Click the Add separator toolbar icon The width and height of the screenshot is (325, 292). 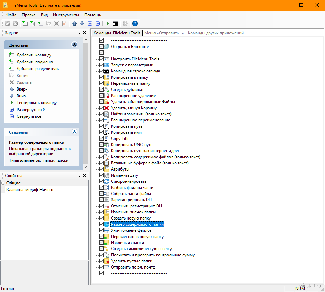coord(40,23)
